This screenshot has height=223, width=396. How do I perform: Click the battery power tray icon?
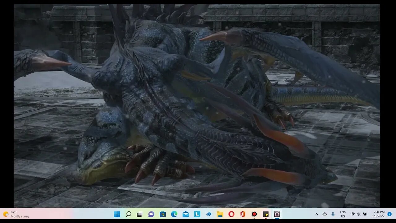pos(365,214)
